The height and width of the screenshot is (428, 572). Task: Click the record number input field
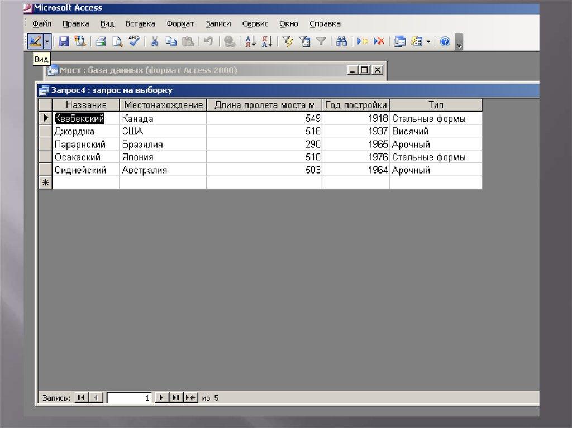click(130, 398)
